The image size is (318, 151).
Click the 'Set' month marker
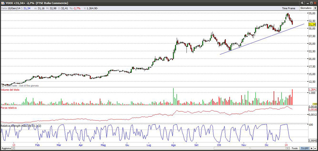click(x=196, y=145)
